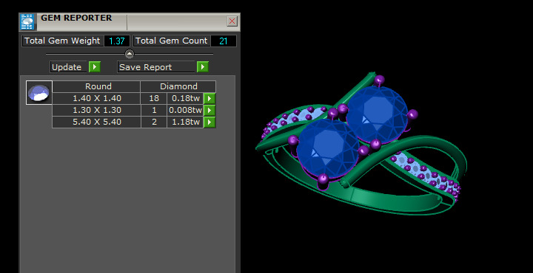Viewport: 533px width, 273px height.
Task: Click the quantity 1 cell
Action: tap(154, 111)
